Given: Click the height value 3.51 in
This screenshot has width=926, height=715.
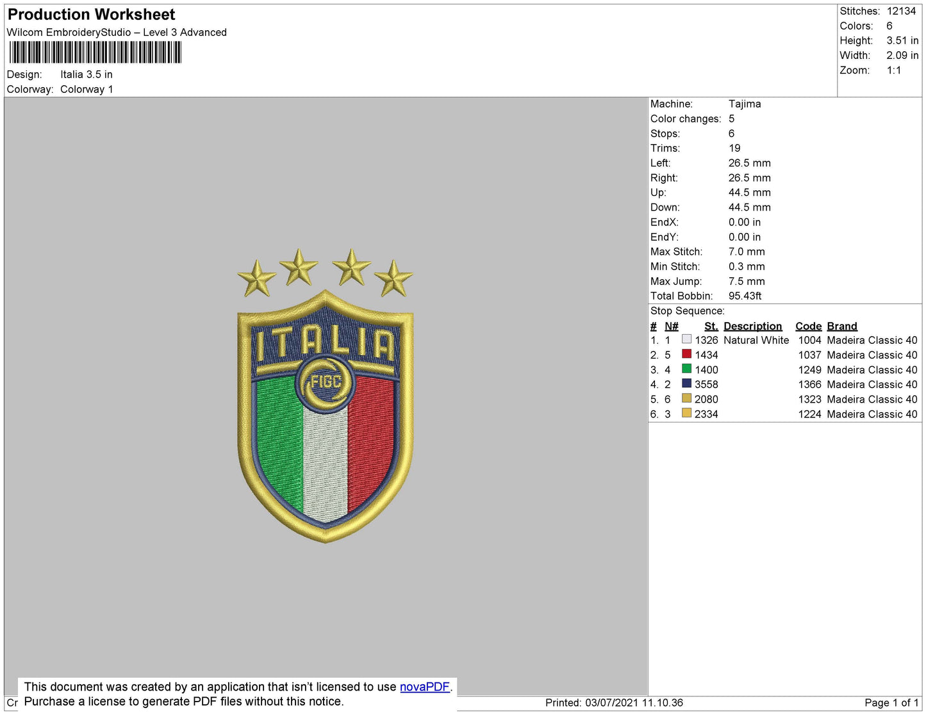Looking at the screenshot, I should 902,40.
